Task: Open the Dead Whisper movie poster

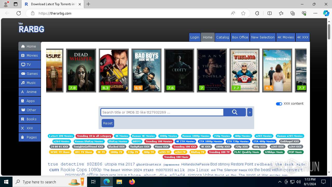Action: pos(81,70)
